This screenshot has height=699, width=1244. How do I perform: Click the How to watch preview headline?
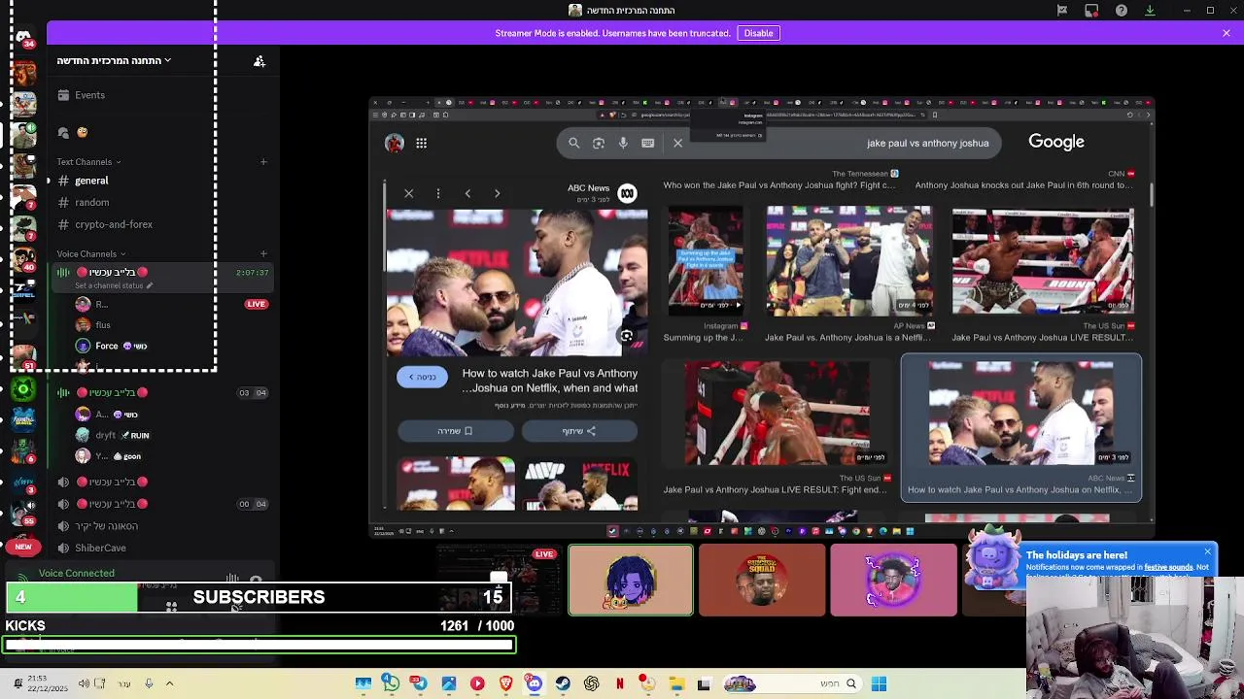click(x=550, y=381)
